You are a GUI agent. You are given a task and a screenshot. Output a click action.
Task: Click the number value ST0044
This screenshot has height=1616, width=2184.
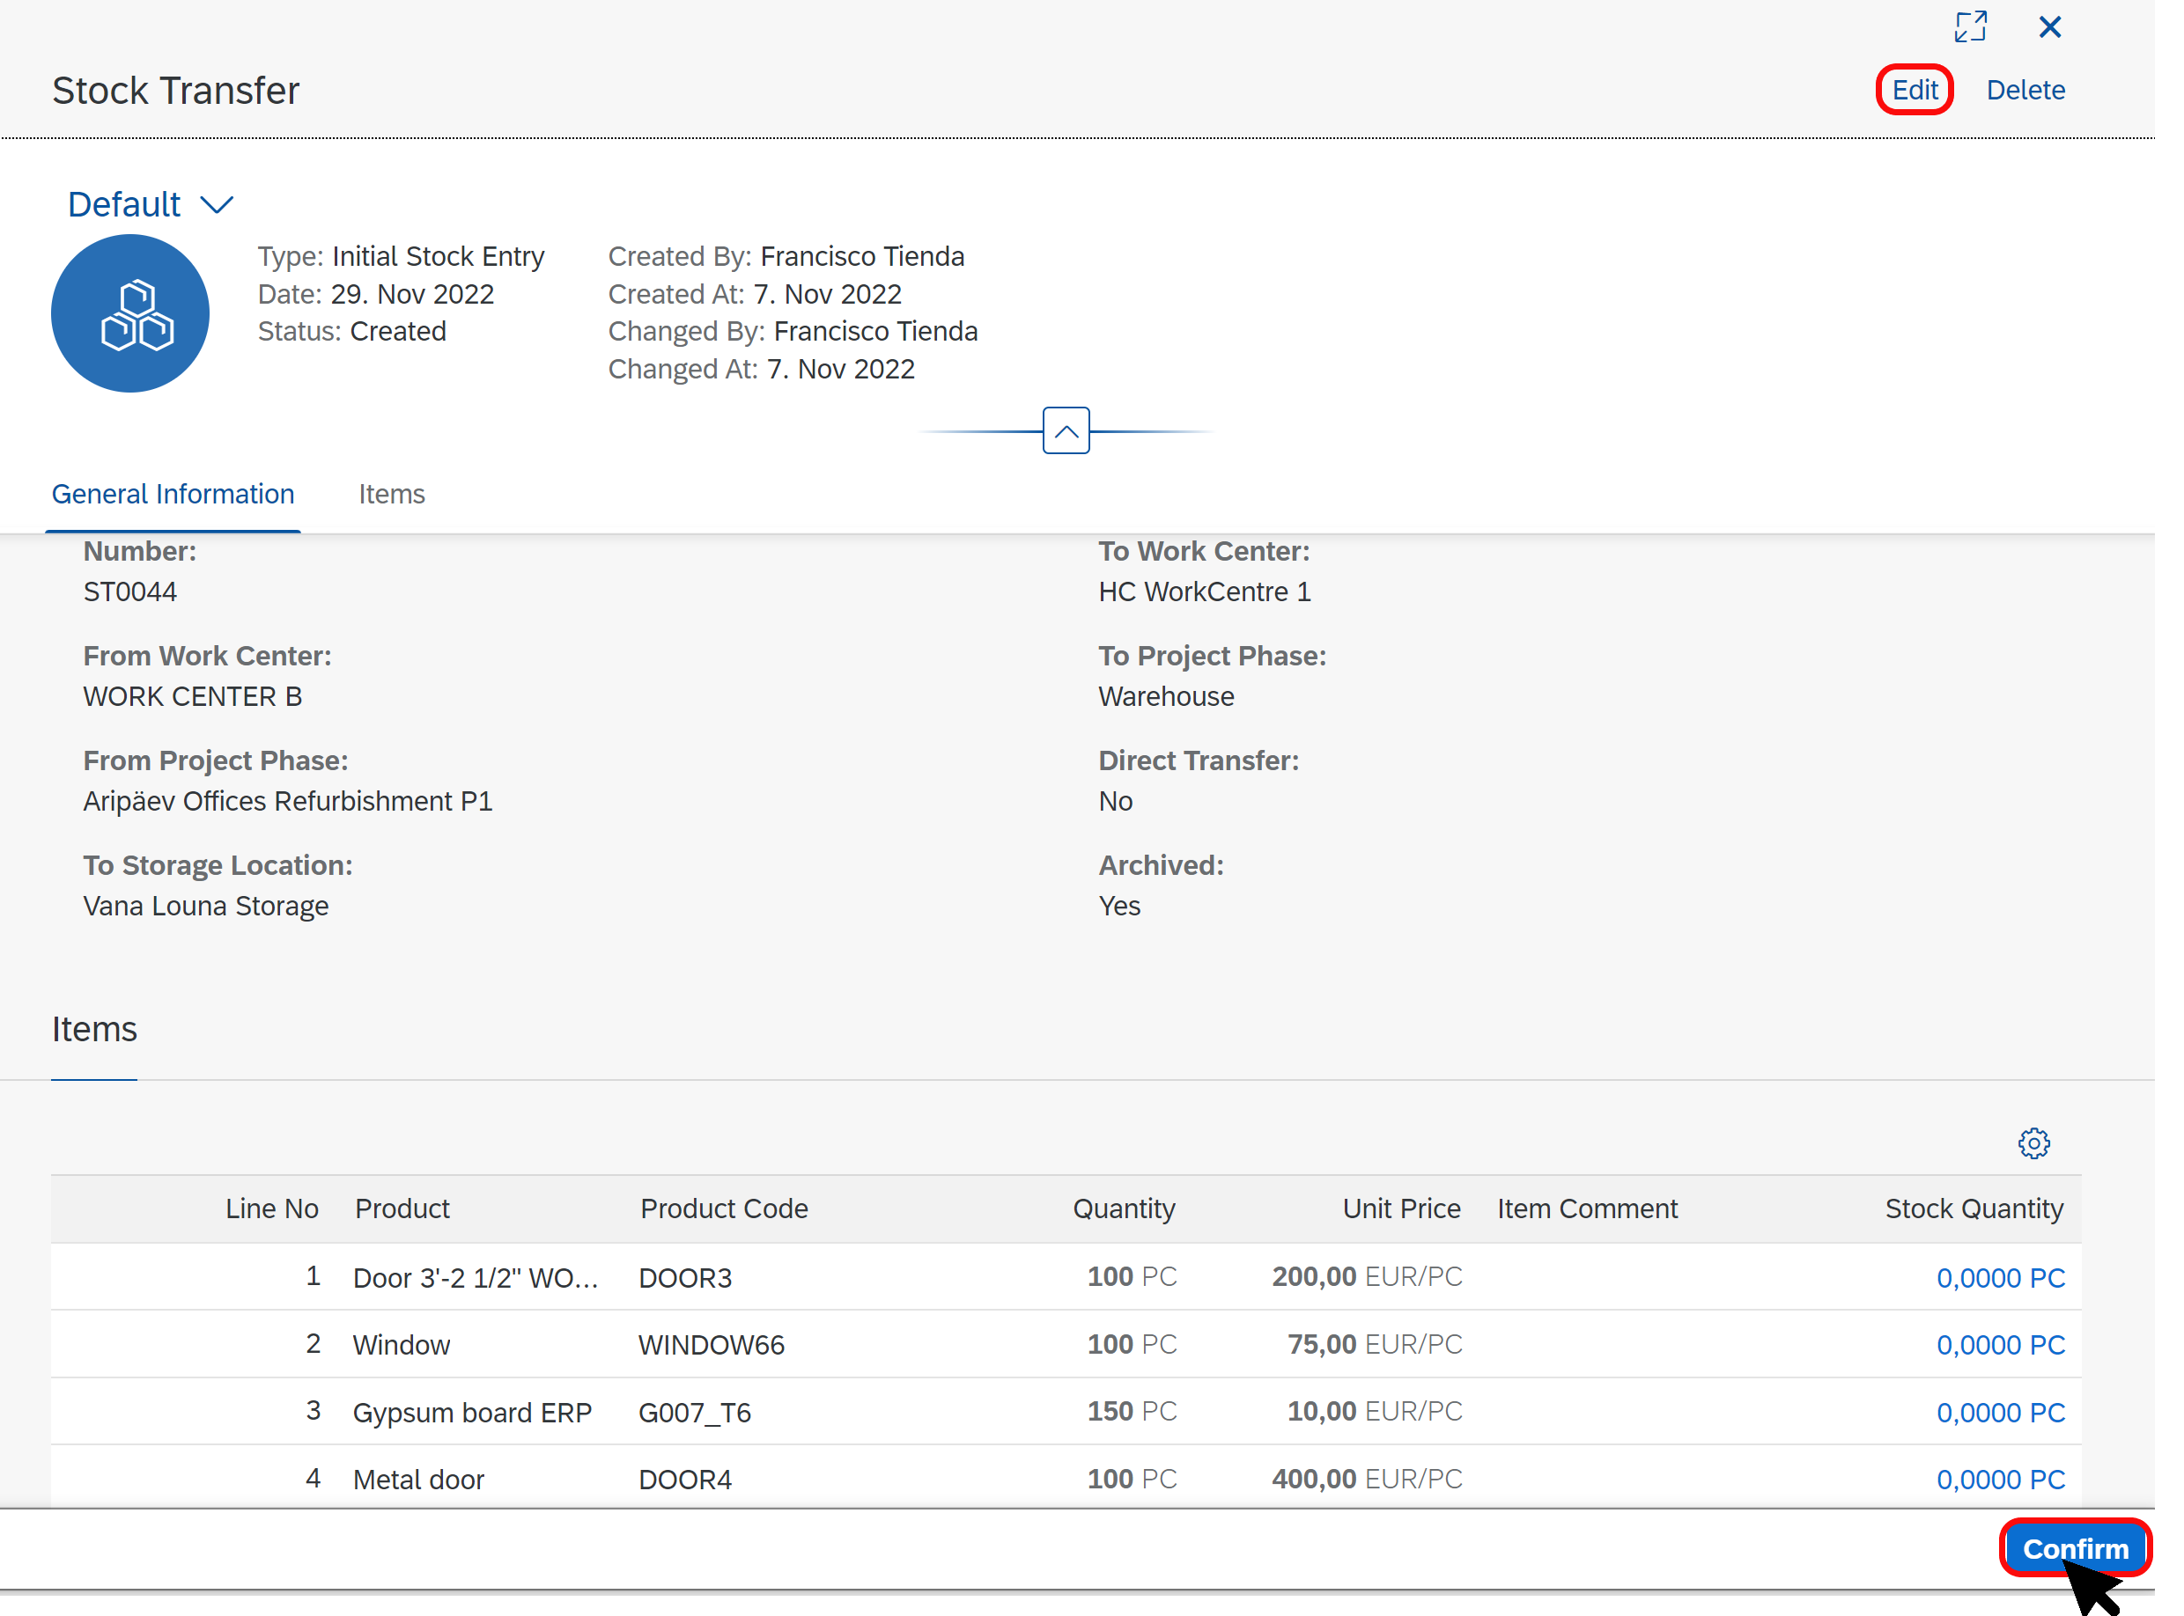point(130,592)
